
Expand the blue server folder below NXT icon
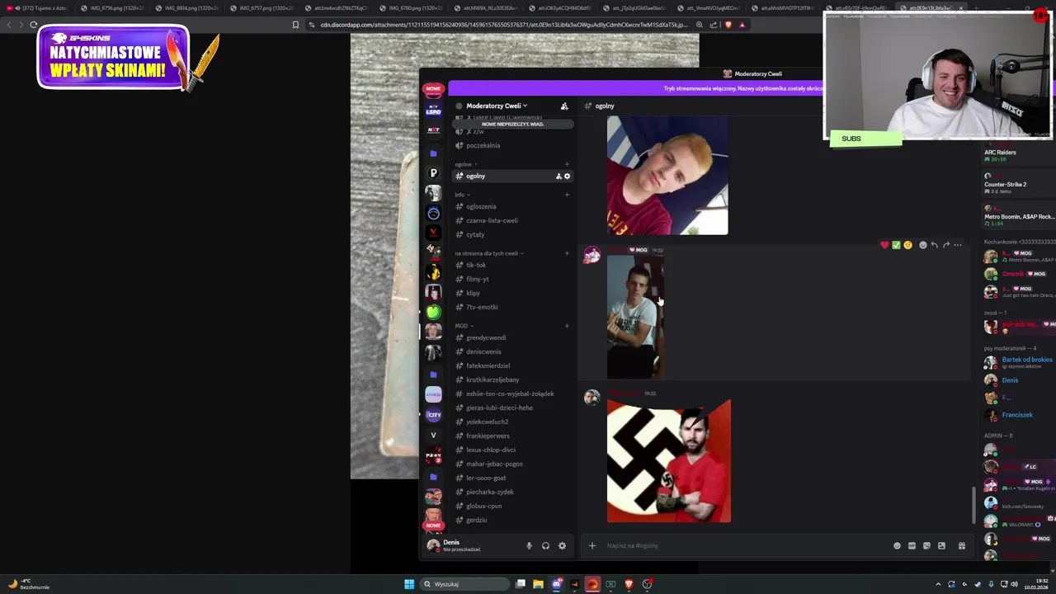433,153
